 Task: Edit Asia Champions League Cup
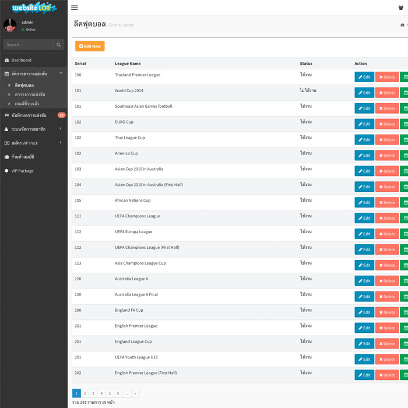[x=364, y=265]
